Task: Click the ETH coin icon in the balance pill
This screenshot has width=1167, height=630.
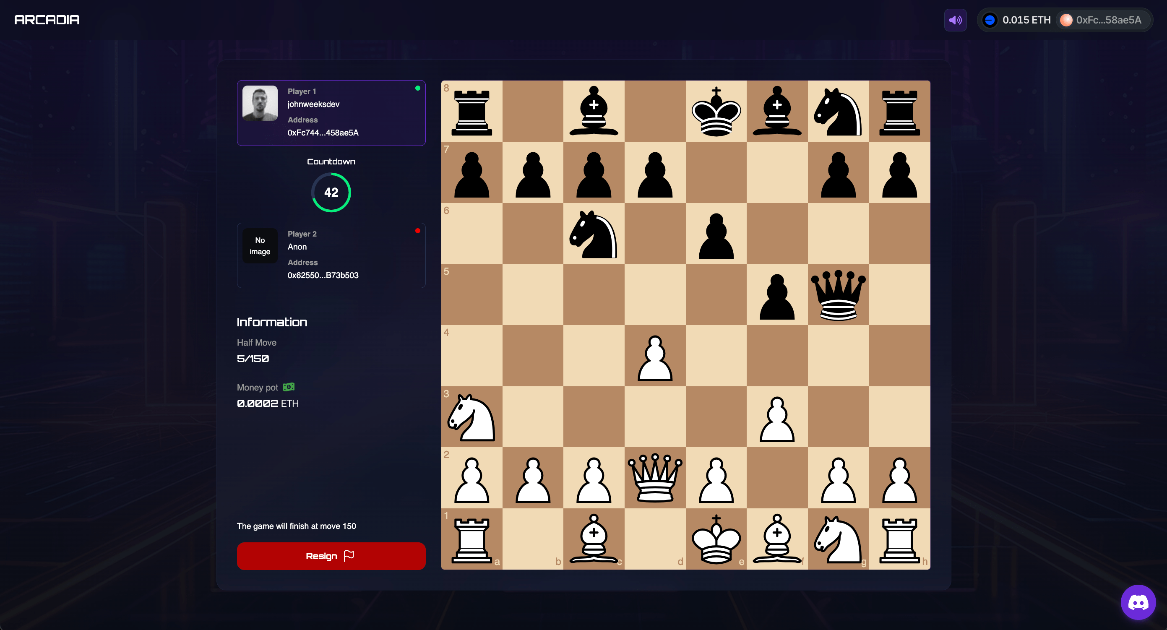Action: [990, 20]
